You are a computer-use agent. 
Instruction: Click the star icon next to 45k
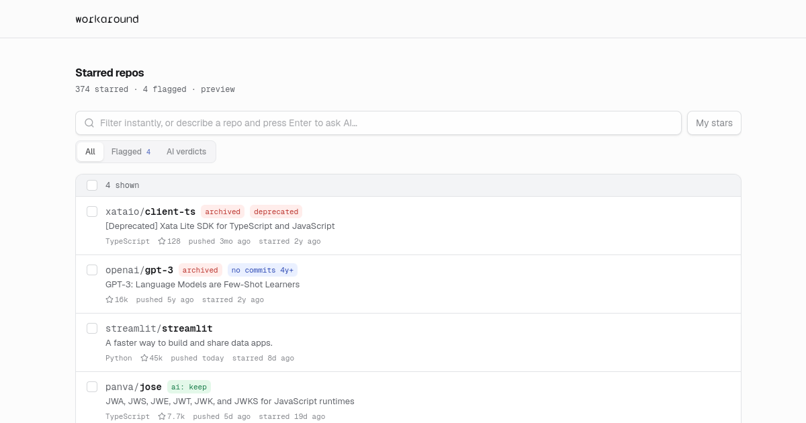pyautogui.click(x=144, y=358)
